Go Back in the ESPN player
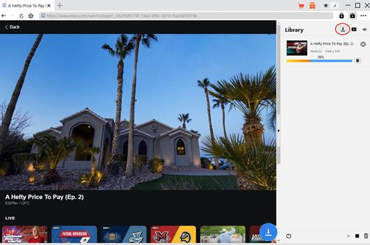The image size is (370, 245). click(12, 27)
